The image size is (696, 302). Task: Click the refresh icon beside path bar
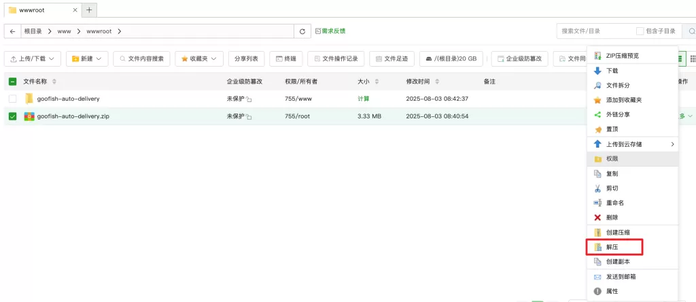(302, 31)
